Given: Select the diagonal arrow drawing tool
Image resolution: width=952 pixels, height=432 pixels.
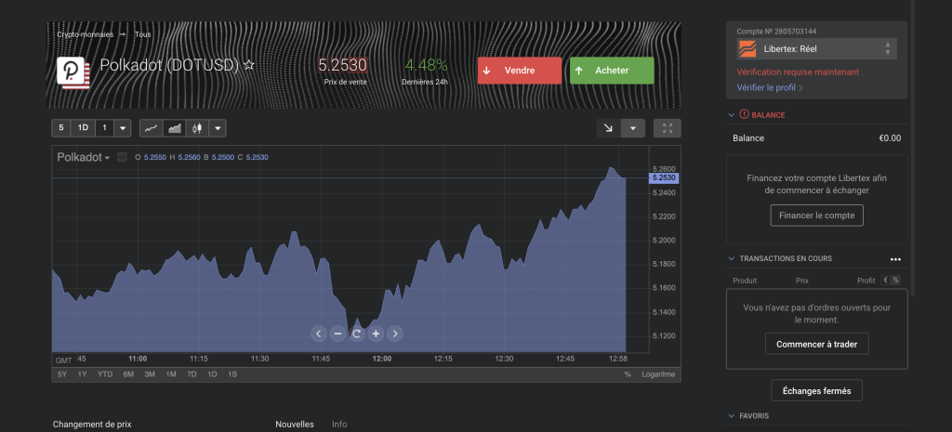Looking at the screenshot, I should coord(608,128).
